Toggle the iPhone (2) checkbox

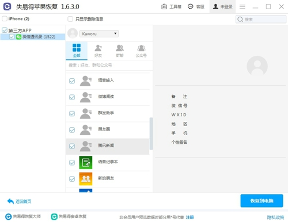click(x=5, y=18)
